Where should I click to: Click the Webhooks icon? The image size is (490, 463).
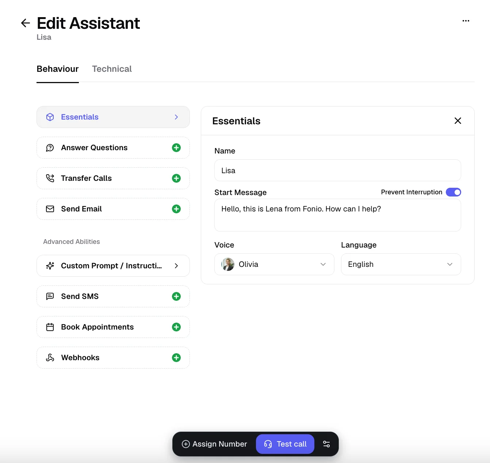click(50, 358)
